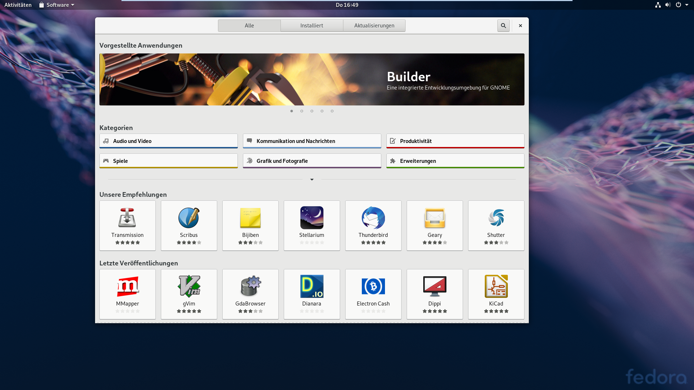The height and width of the screenshot is (390, 694).
Task: Open the Software application menu
Action: pos(57,5)
